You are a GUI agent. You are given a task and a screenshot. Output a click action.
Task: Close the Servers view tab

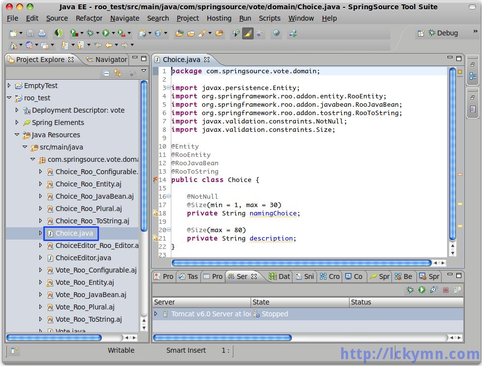point(254,276)
